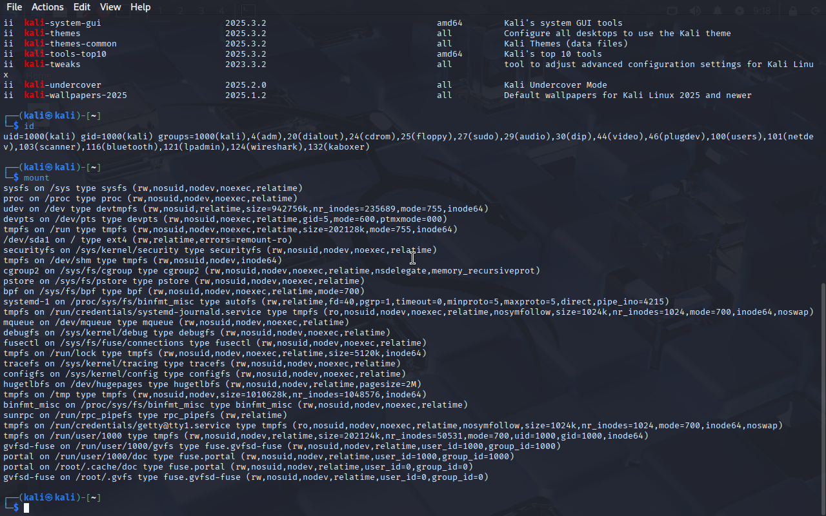The height and width of the screenshot is (516, 826).
Task: Click 'systemd-journald.service' credentials mount line
Action: (408, 312)
